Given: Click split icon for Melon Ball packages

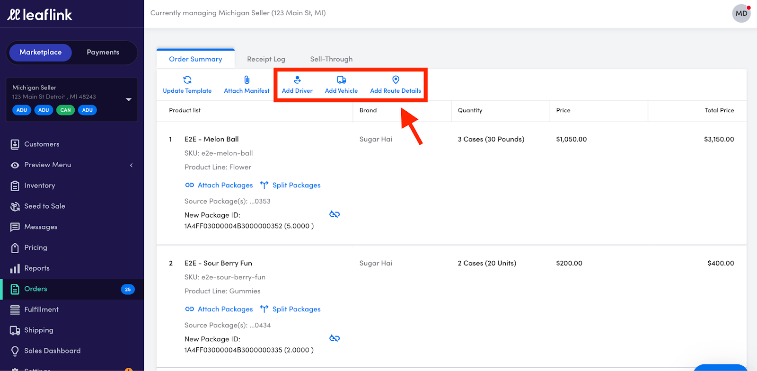Looking at the screenshot, I should pyautogui.click(x=264, y=185).
